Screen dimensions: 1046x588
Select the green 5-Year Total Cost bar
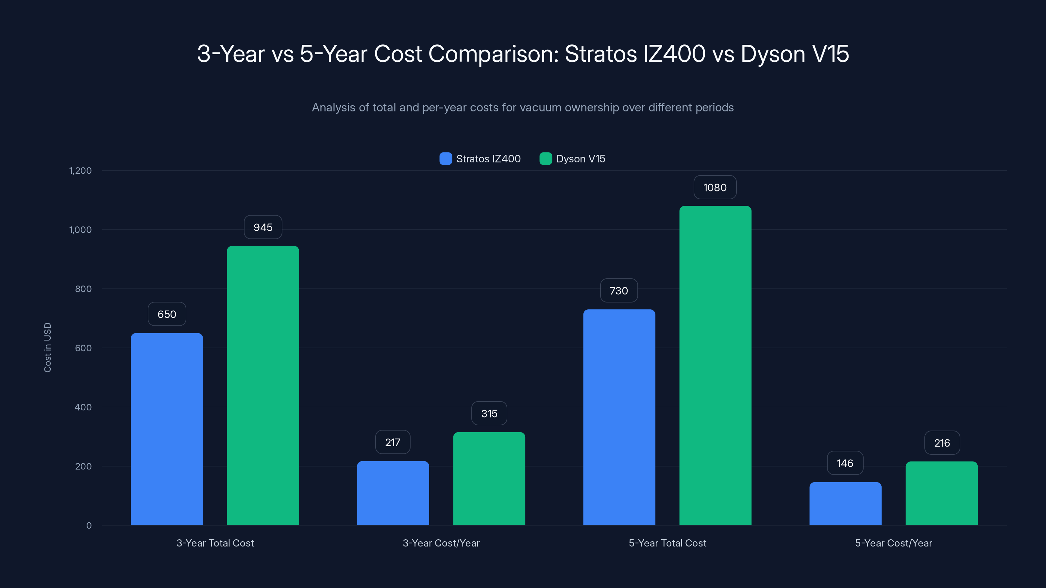pyautogui.click(x=715, y=365)
